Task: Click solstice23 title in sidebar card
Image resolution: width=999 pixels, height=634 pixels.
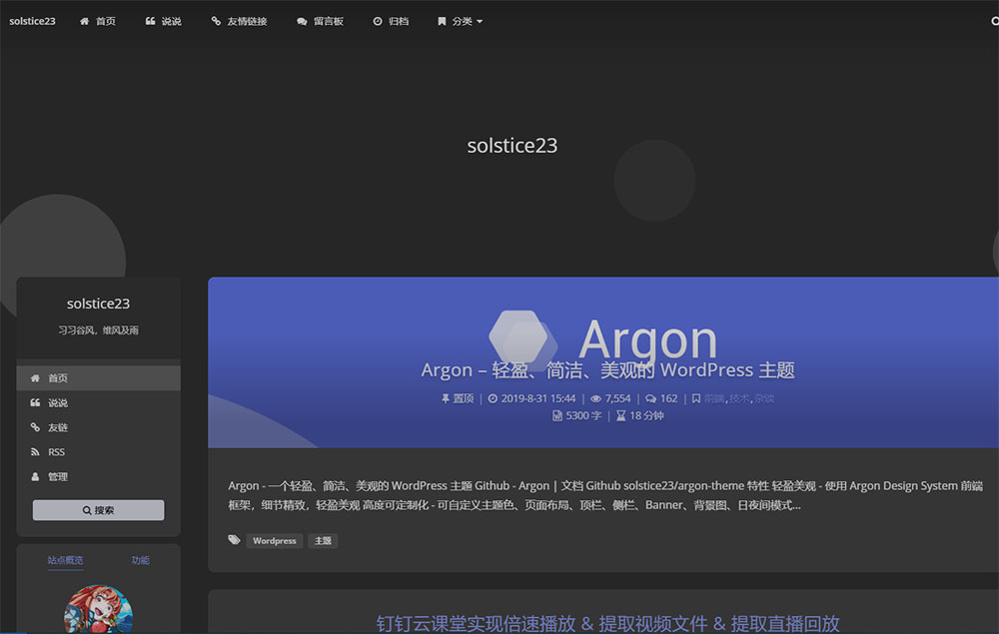Action: 98,304
